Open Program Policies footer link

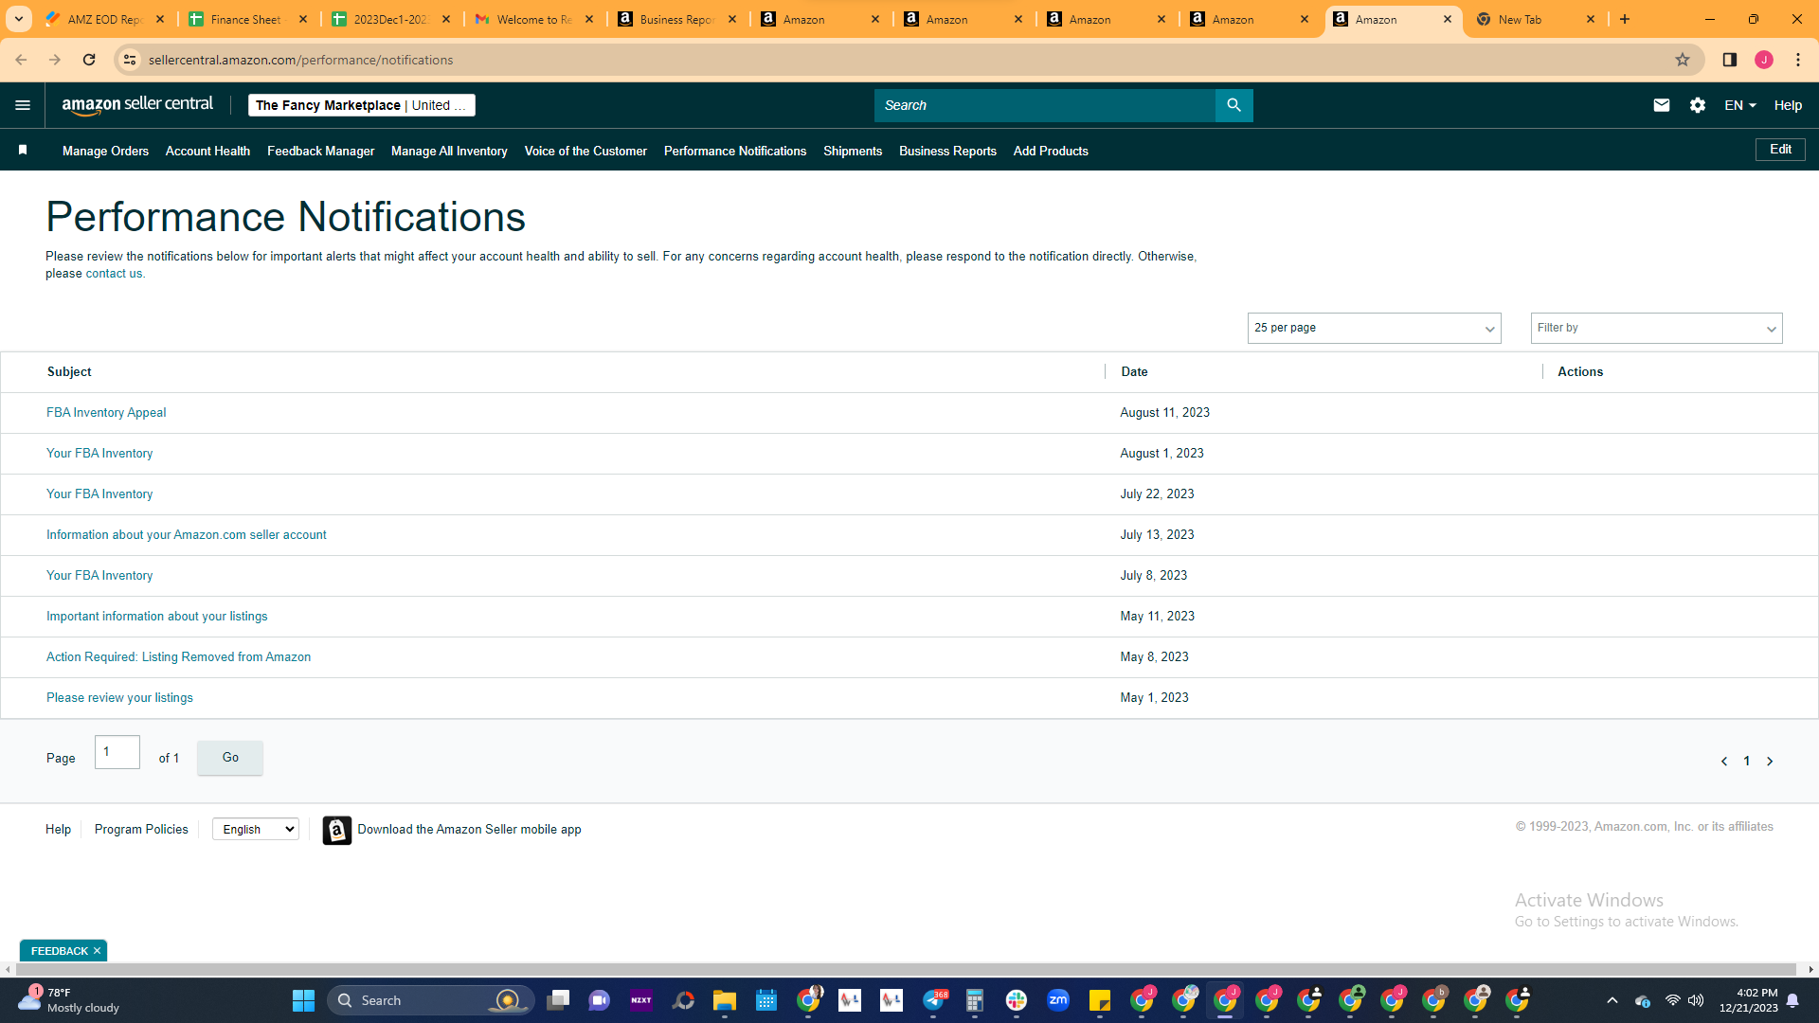(x=141, y=830)
